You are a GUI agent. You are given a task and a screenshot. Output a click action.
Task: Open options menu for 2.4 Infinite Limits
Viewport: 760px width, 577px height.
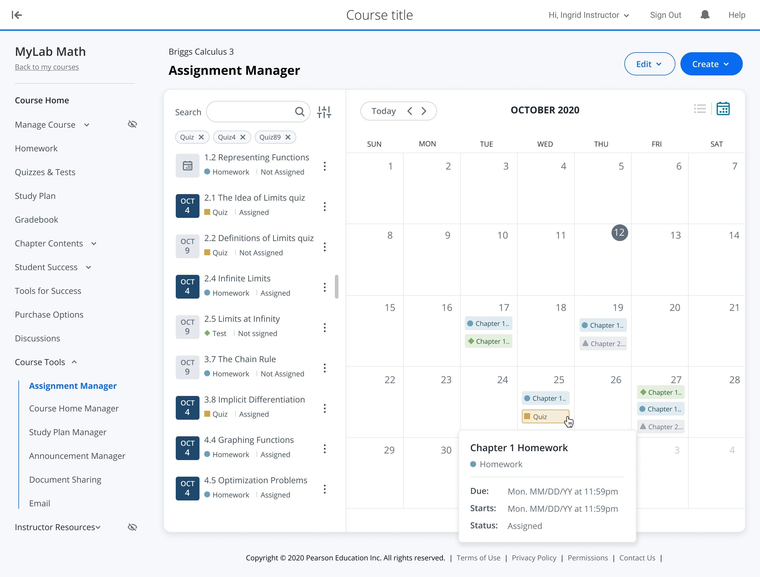click(x=325, y=287)
